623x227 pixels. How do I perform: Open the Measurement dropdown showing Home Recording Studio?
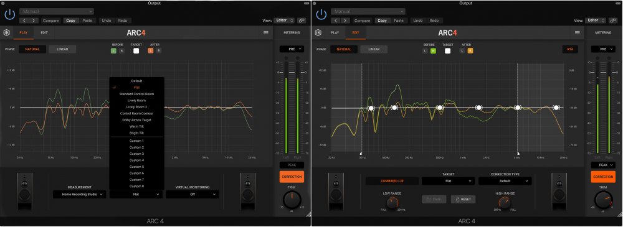click(80, 195)
